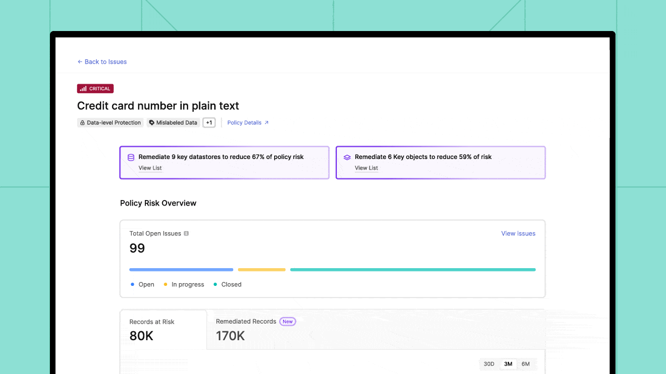Click the Closed legend item
This screenshot has height=374, width=666.
pyautogui.click(x=228, y=285)
